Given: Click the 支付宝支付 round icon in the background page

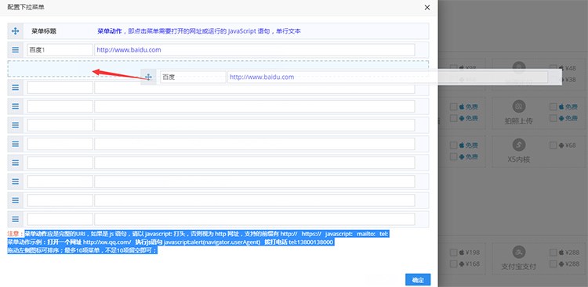Looking at the screenshot, I should point(519,252).
